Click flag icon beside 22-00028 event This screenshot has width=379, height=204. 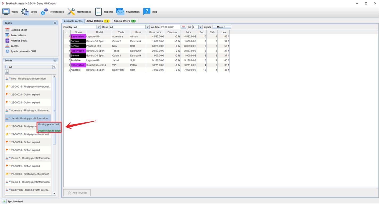[x=7, y=103]
